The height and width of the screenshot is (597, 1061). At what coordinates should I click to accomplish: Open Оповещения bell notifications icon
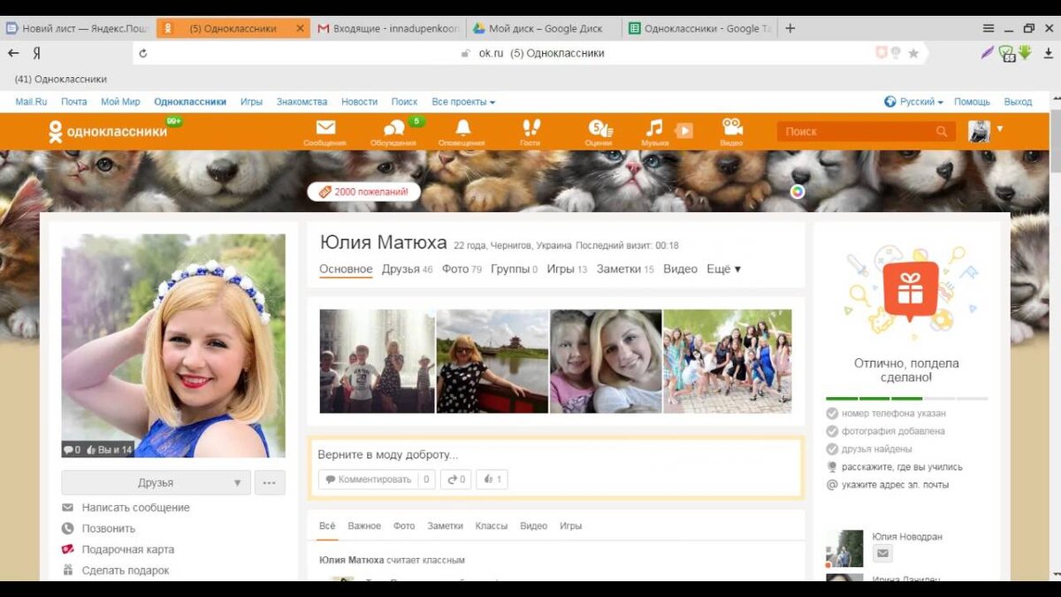[462, 127]
